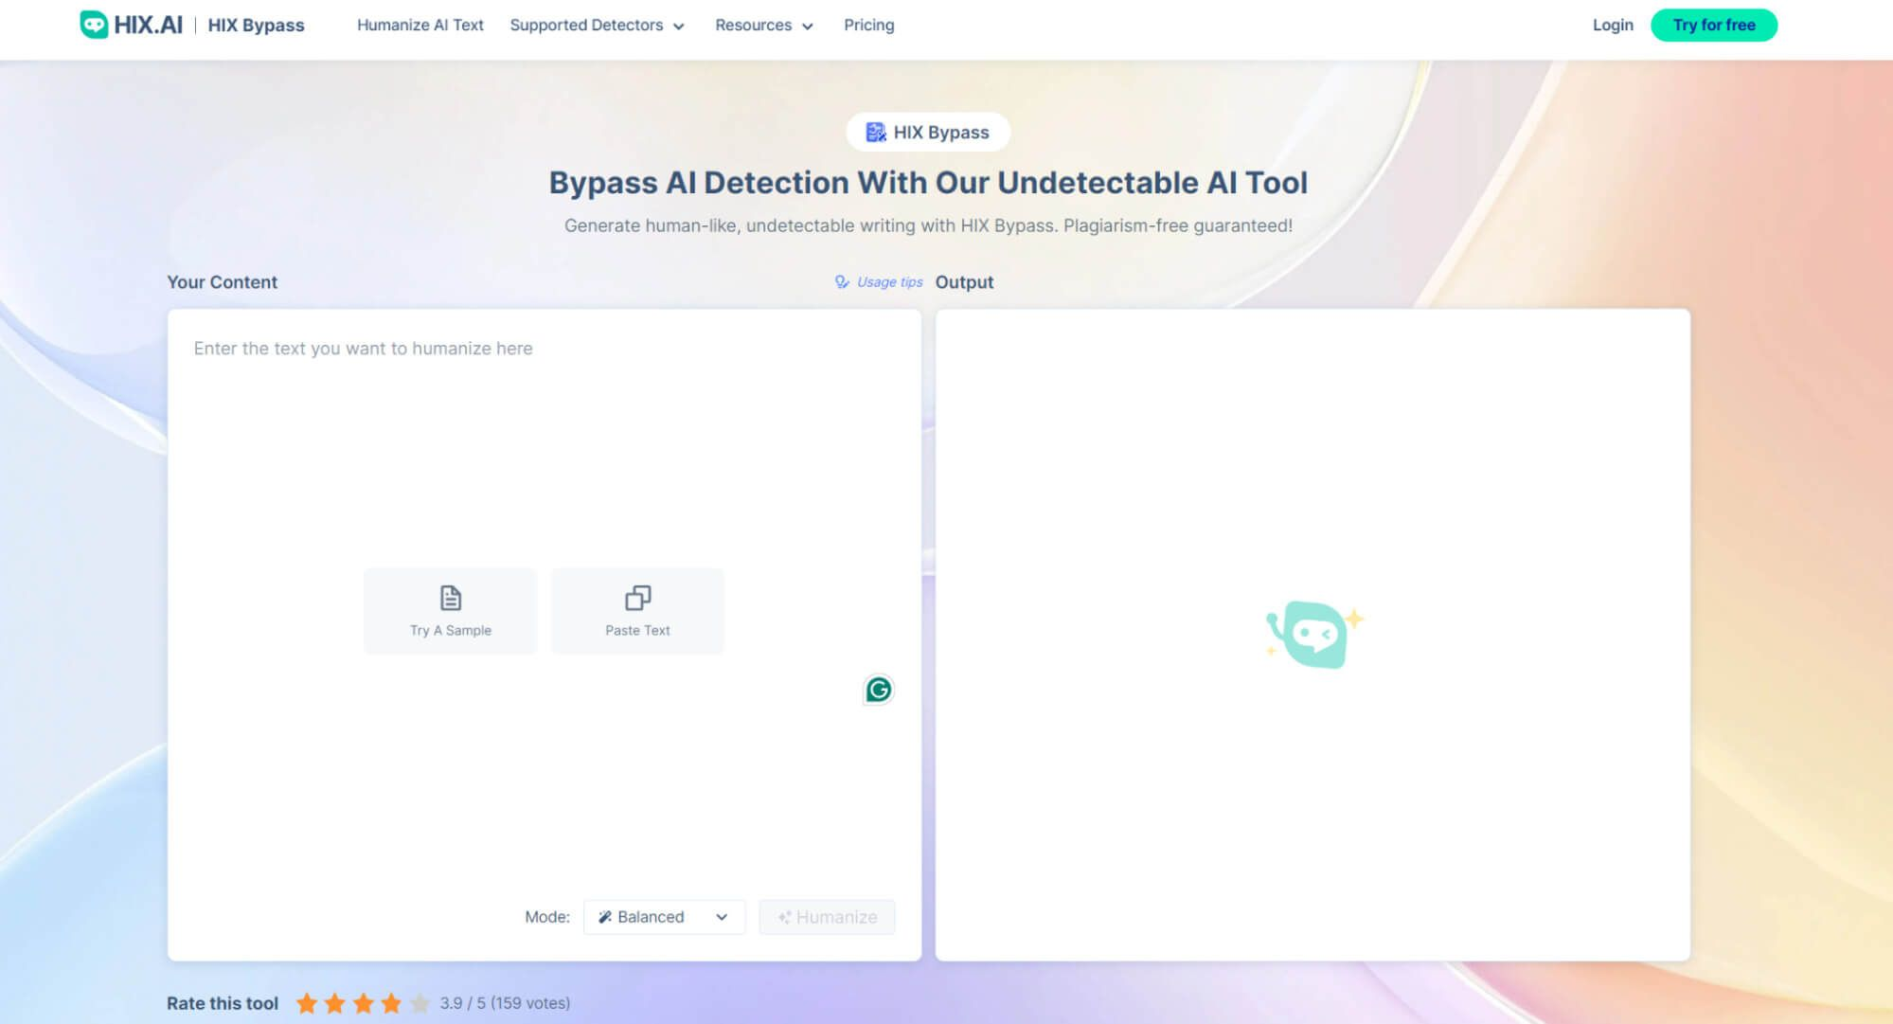
Task: Click the Usage tips lightbulb icon
Action: point(841,282)
